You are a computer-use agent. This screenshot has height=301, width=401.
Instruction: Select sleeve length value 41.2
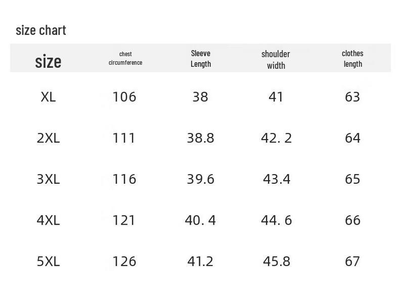click(200, 261)
